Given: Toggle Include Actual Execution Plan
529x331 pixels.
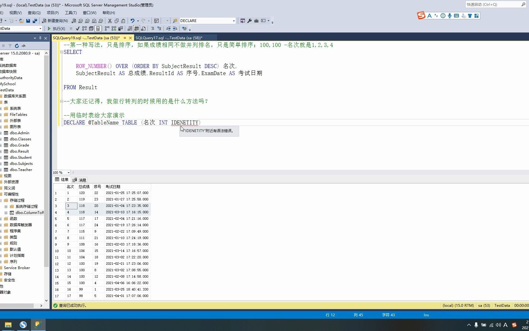Looking at the screenshot, I should (x=107, y=29).
